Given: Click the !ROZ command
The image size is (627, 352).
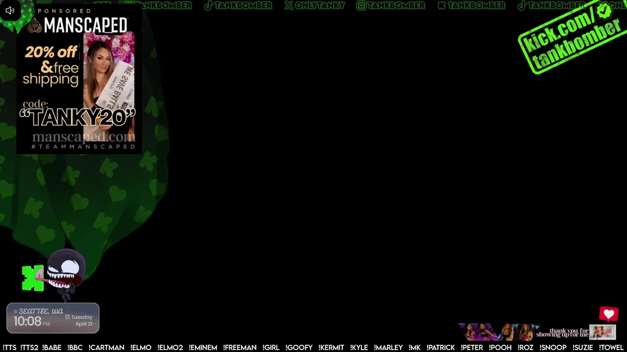Looking at the screenshot, I should pyautogui.click(x=525, y=348).
